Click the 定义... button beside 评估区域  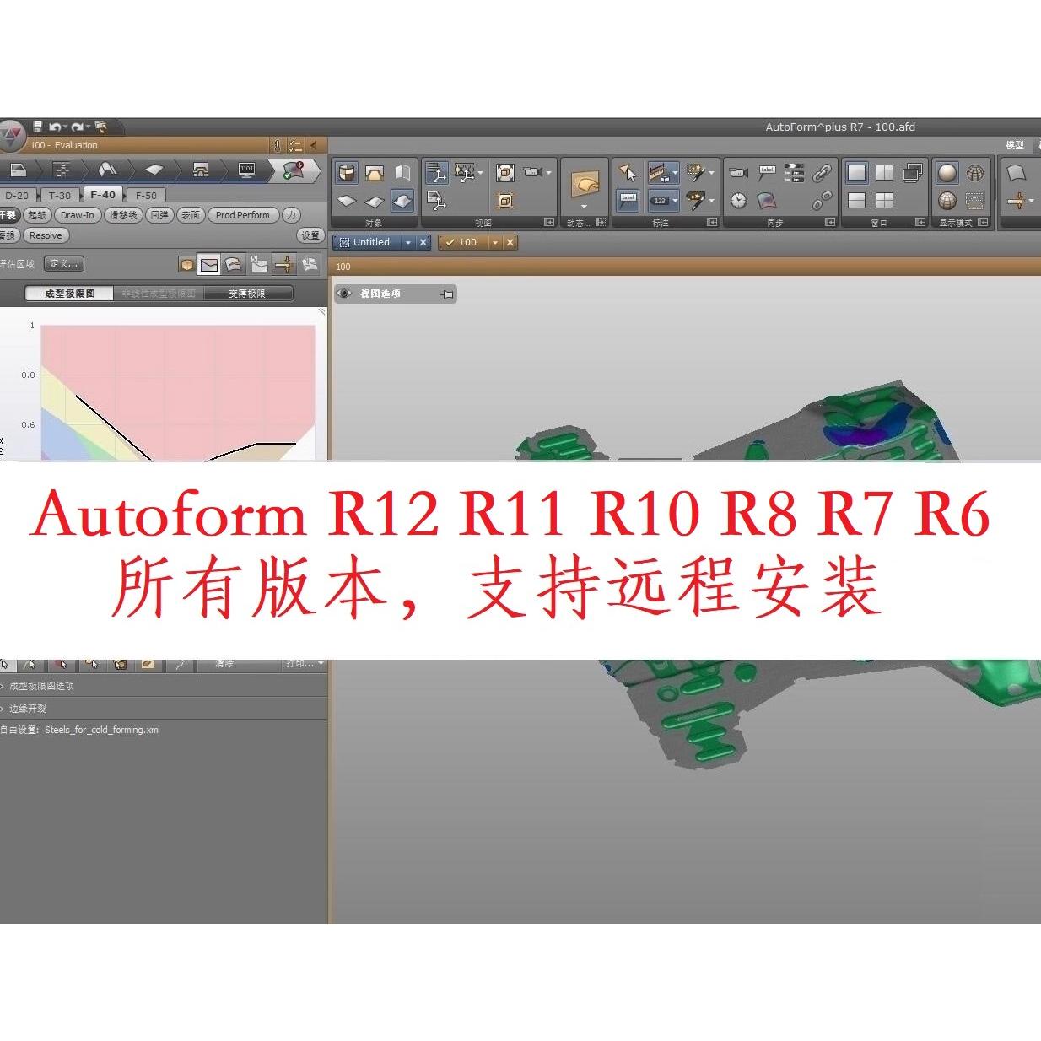click(64, 263)
